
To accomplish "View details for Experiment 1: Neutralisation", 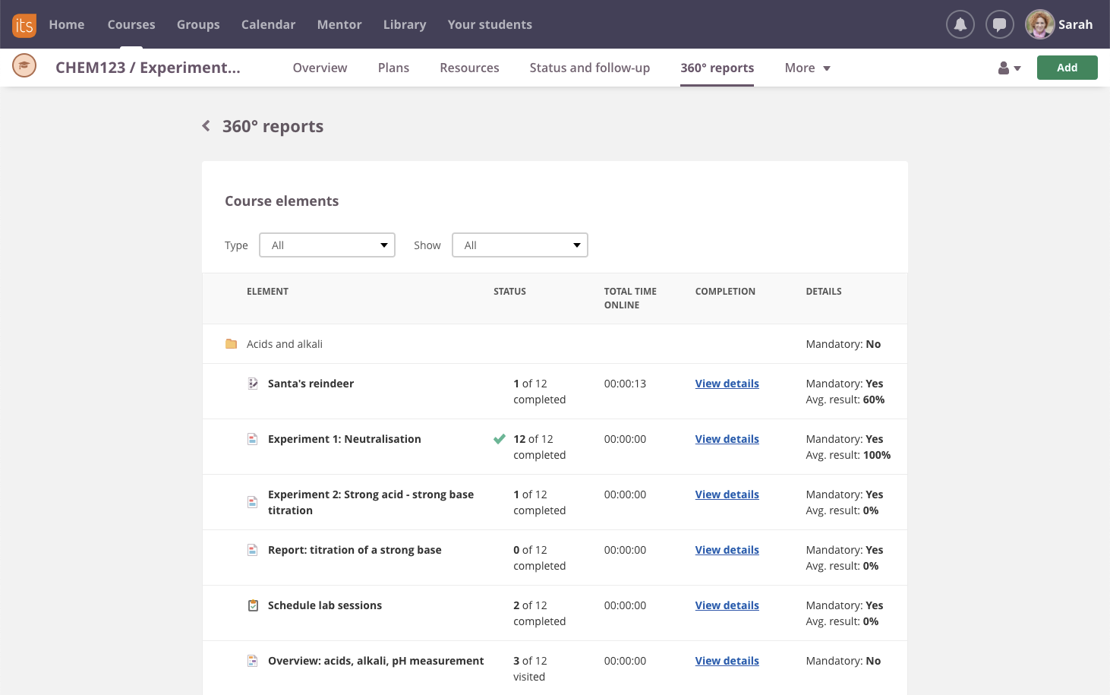I will tap(727, 439).
